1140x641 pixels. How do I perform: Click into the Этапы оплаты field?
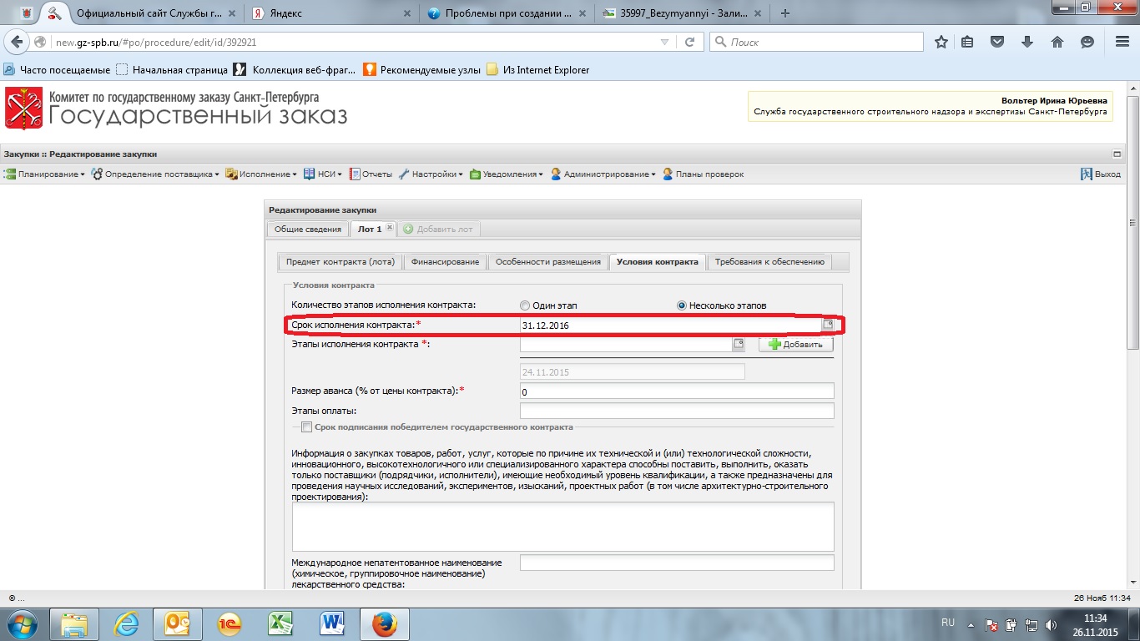click(x=677, y=411)
